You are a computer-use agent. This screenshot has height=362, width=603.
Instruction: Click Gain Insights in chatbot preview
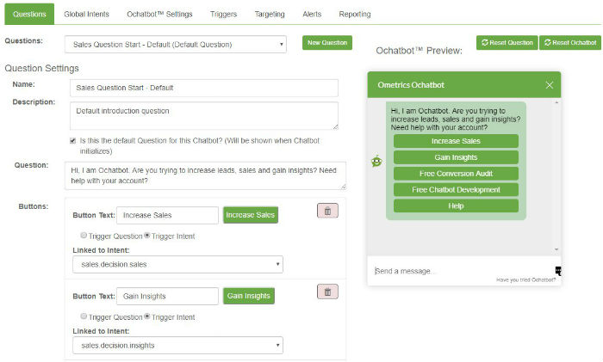pyautogui.click(x=456, y=157)
